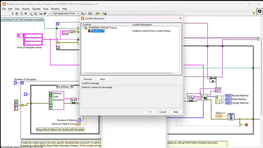Click the Help button in dialog
The image size is (263, 148).
pos(176,112)
